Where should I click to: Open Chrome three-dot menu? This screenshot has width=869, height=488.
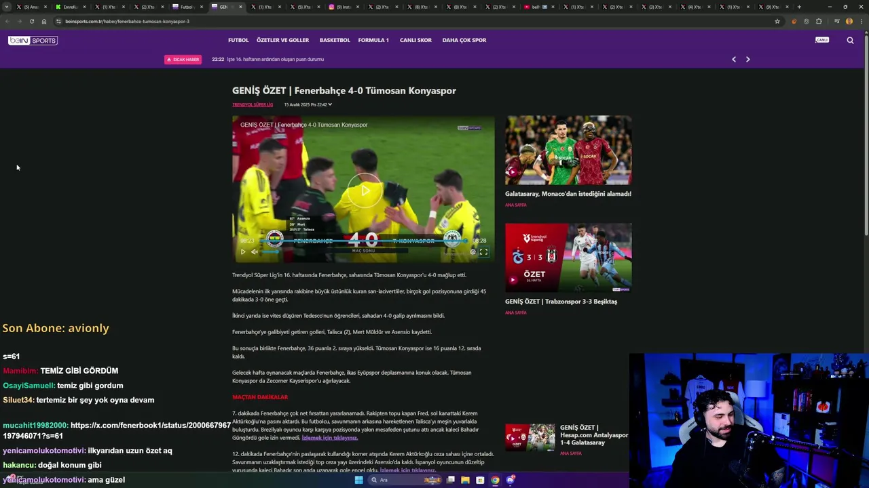[x=861, y=21]
